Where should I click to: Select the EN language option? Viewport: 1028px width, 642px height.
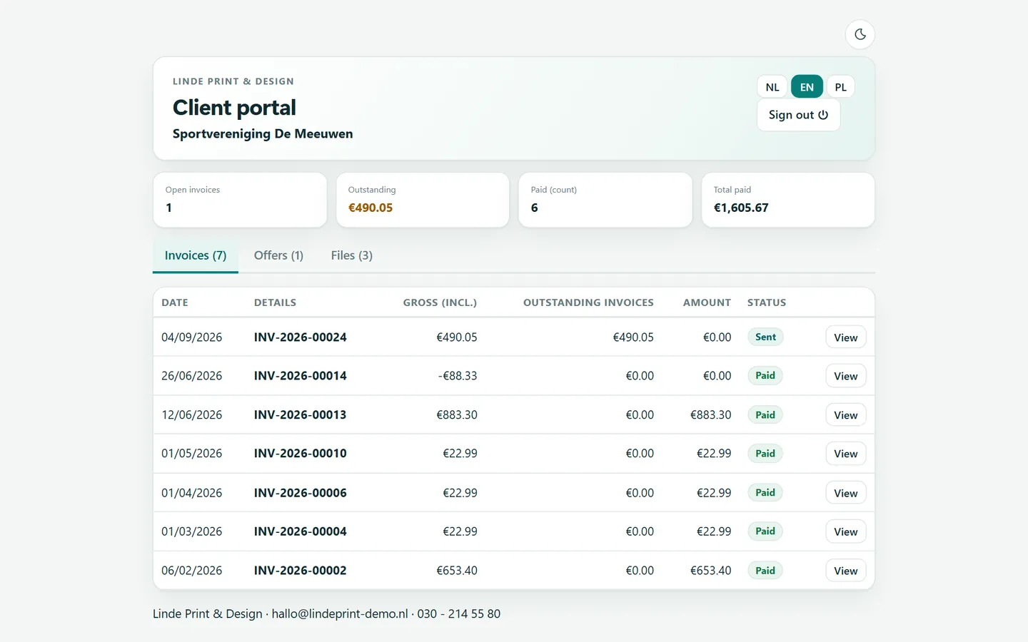pyautogui.click(x=807, y=87)
